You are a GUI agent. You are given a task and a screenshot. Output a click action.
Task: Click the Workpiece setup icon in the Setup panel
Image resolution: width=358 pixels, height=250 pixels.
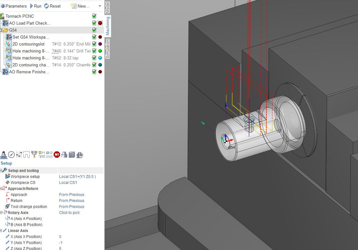click(x=8, y=177)
